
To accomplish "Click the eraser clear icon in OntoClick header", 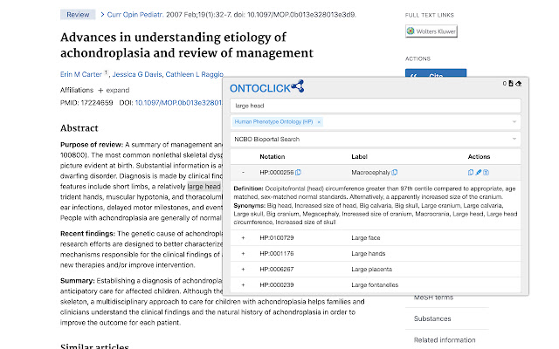I will [x=518, y=84].
